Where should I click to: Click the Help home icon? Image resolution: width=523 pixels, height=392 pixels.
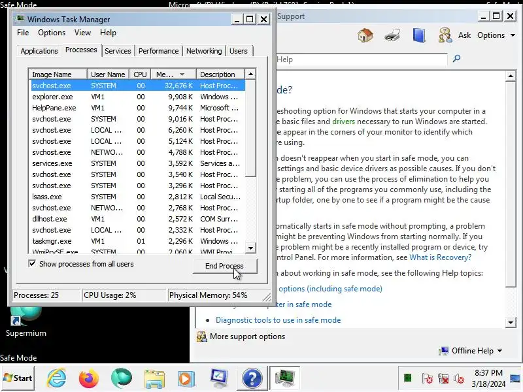click(365, 35)
